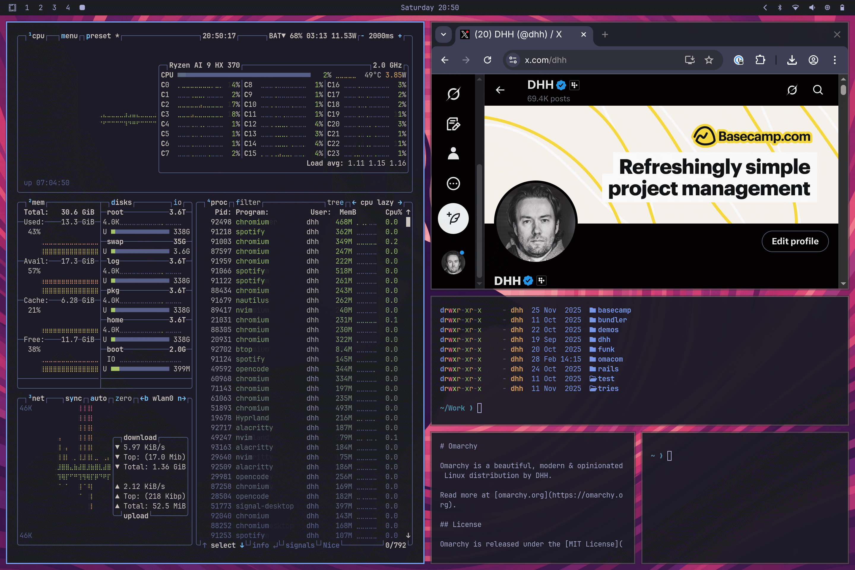Open the more circle icon in X sidebar
Viewport: 855px width, 570px height.
[453, 183]
